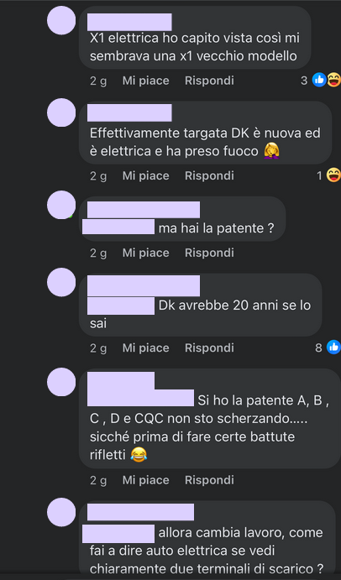This screenshot has height=580, width=341.
Task: Click thumbs-up reaction icon on X1 elettrica comment
Action: (x=319, y=80)
